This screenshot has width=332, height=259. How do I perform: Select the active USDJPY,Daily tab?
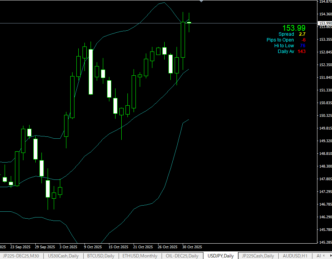[220, 256]
